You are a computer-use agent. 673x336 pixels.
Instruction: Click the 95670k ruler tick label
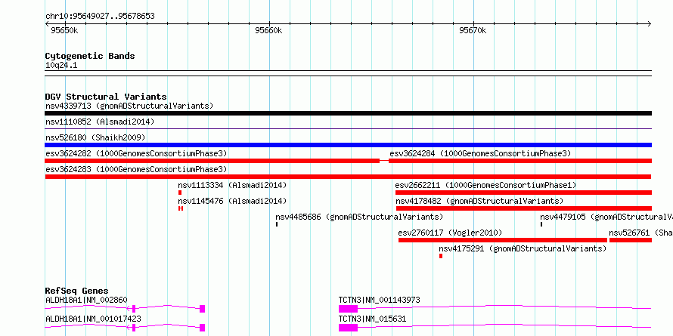473,30
